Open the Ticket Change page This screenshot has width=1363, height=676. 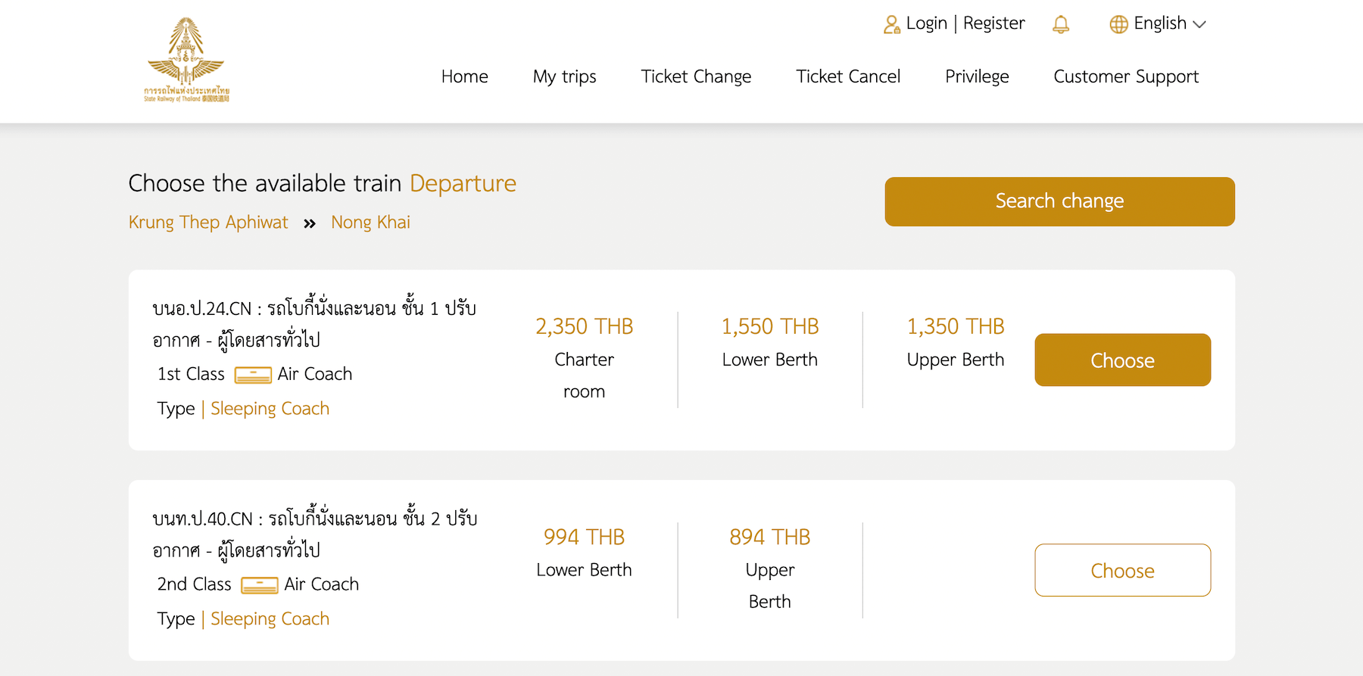click(x=696, y=76)
